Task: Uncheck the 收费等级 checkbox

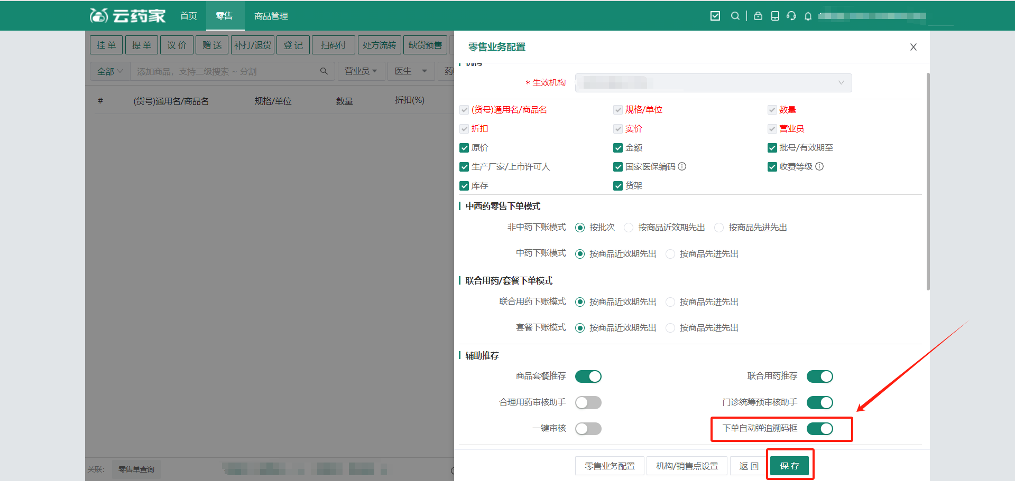Action: [x=772, y=167]
